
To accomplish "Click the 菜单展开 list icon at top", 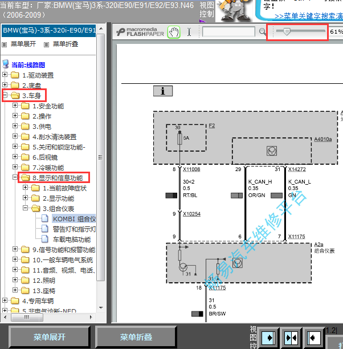I will (x=4, y=44).
